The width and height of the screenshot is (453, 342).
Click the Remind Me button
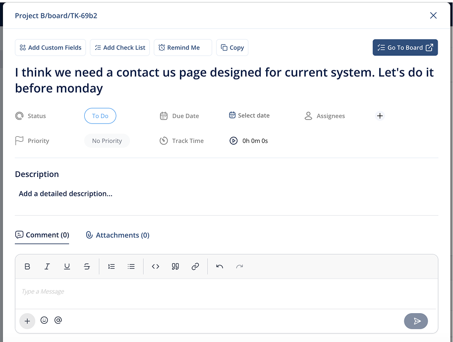183,48
